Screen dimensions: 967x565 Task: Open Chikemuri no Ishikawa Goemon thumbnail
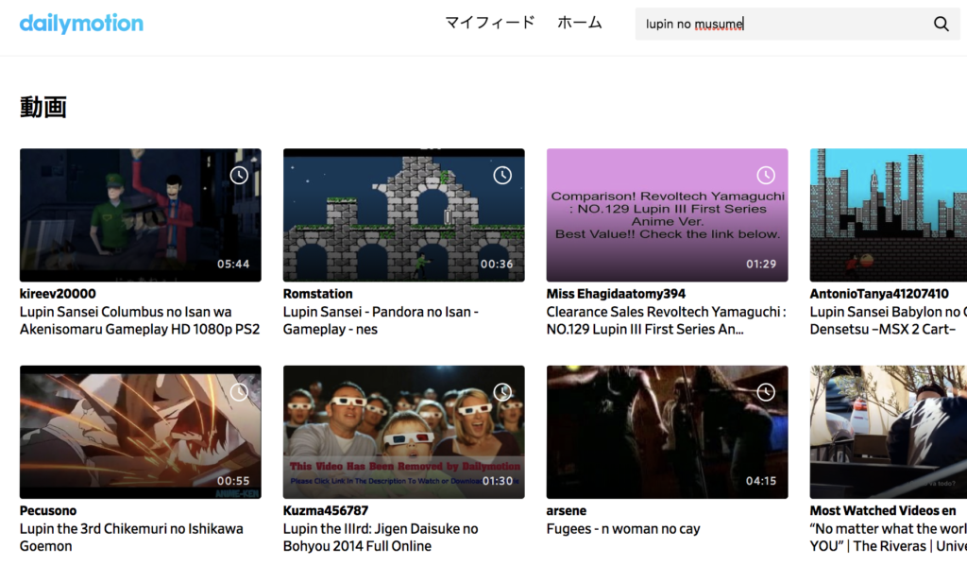point(141,433)
